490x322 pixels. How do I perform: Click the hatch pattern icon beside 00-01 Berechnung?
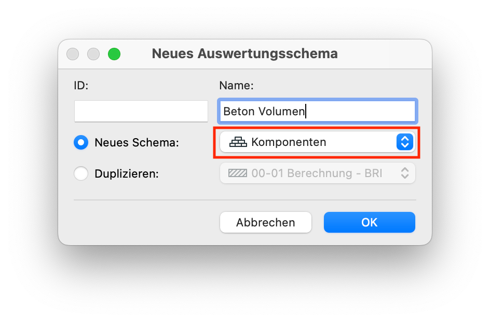[x=238, y=173]
